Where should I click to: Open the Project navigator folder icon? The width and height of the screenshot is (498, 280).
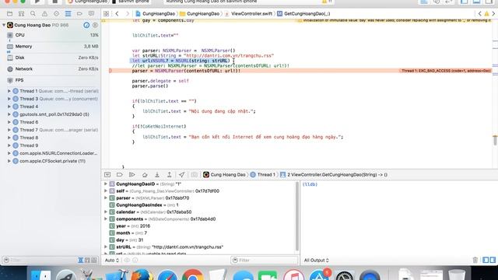coord(10,14)
